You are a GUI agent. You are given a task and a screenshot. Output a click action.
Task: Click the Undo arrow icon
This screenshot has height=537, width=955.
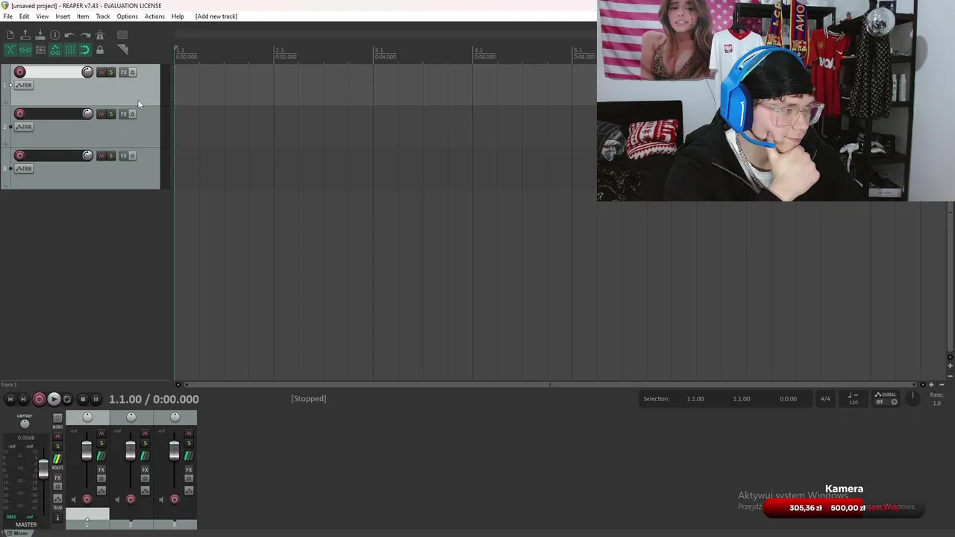pos(69,35)
